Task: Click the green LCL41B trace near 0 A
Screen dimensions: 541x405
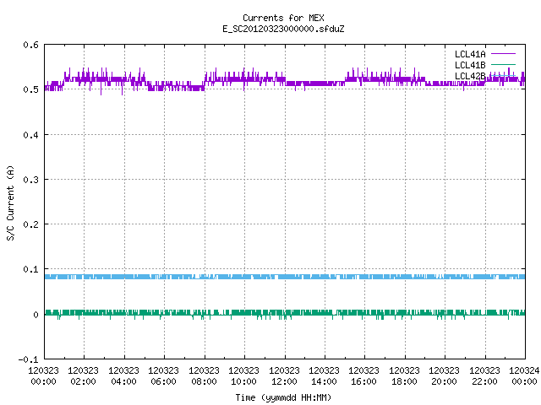Action: point(285,313)
